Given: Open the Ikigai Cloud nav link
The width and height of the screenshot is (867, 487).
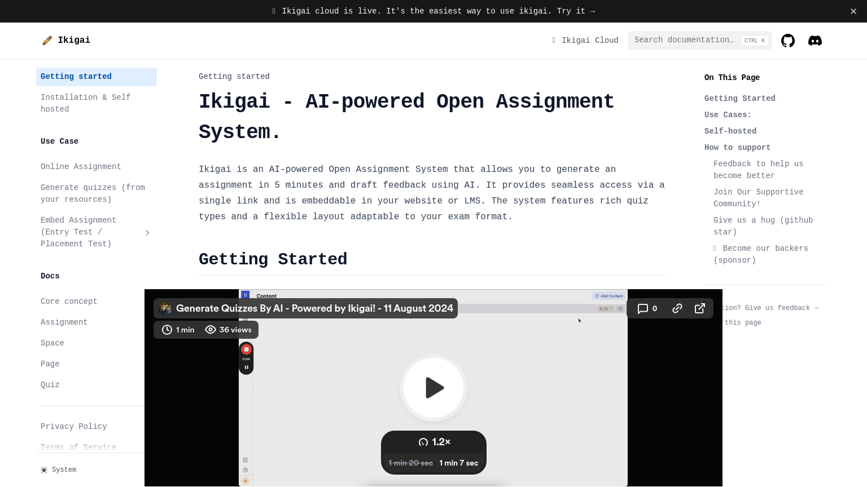Looking at the screenshot, I should tap(585, 41).
